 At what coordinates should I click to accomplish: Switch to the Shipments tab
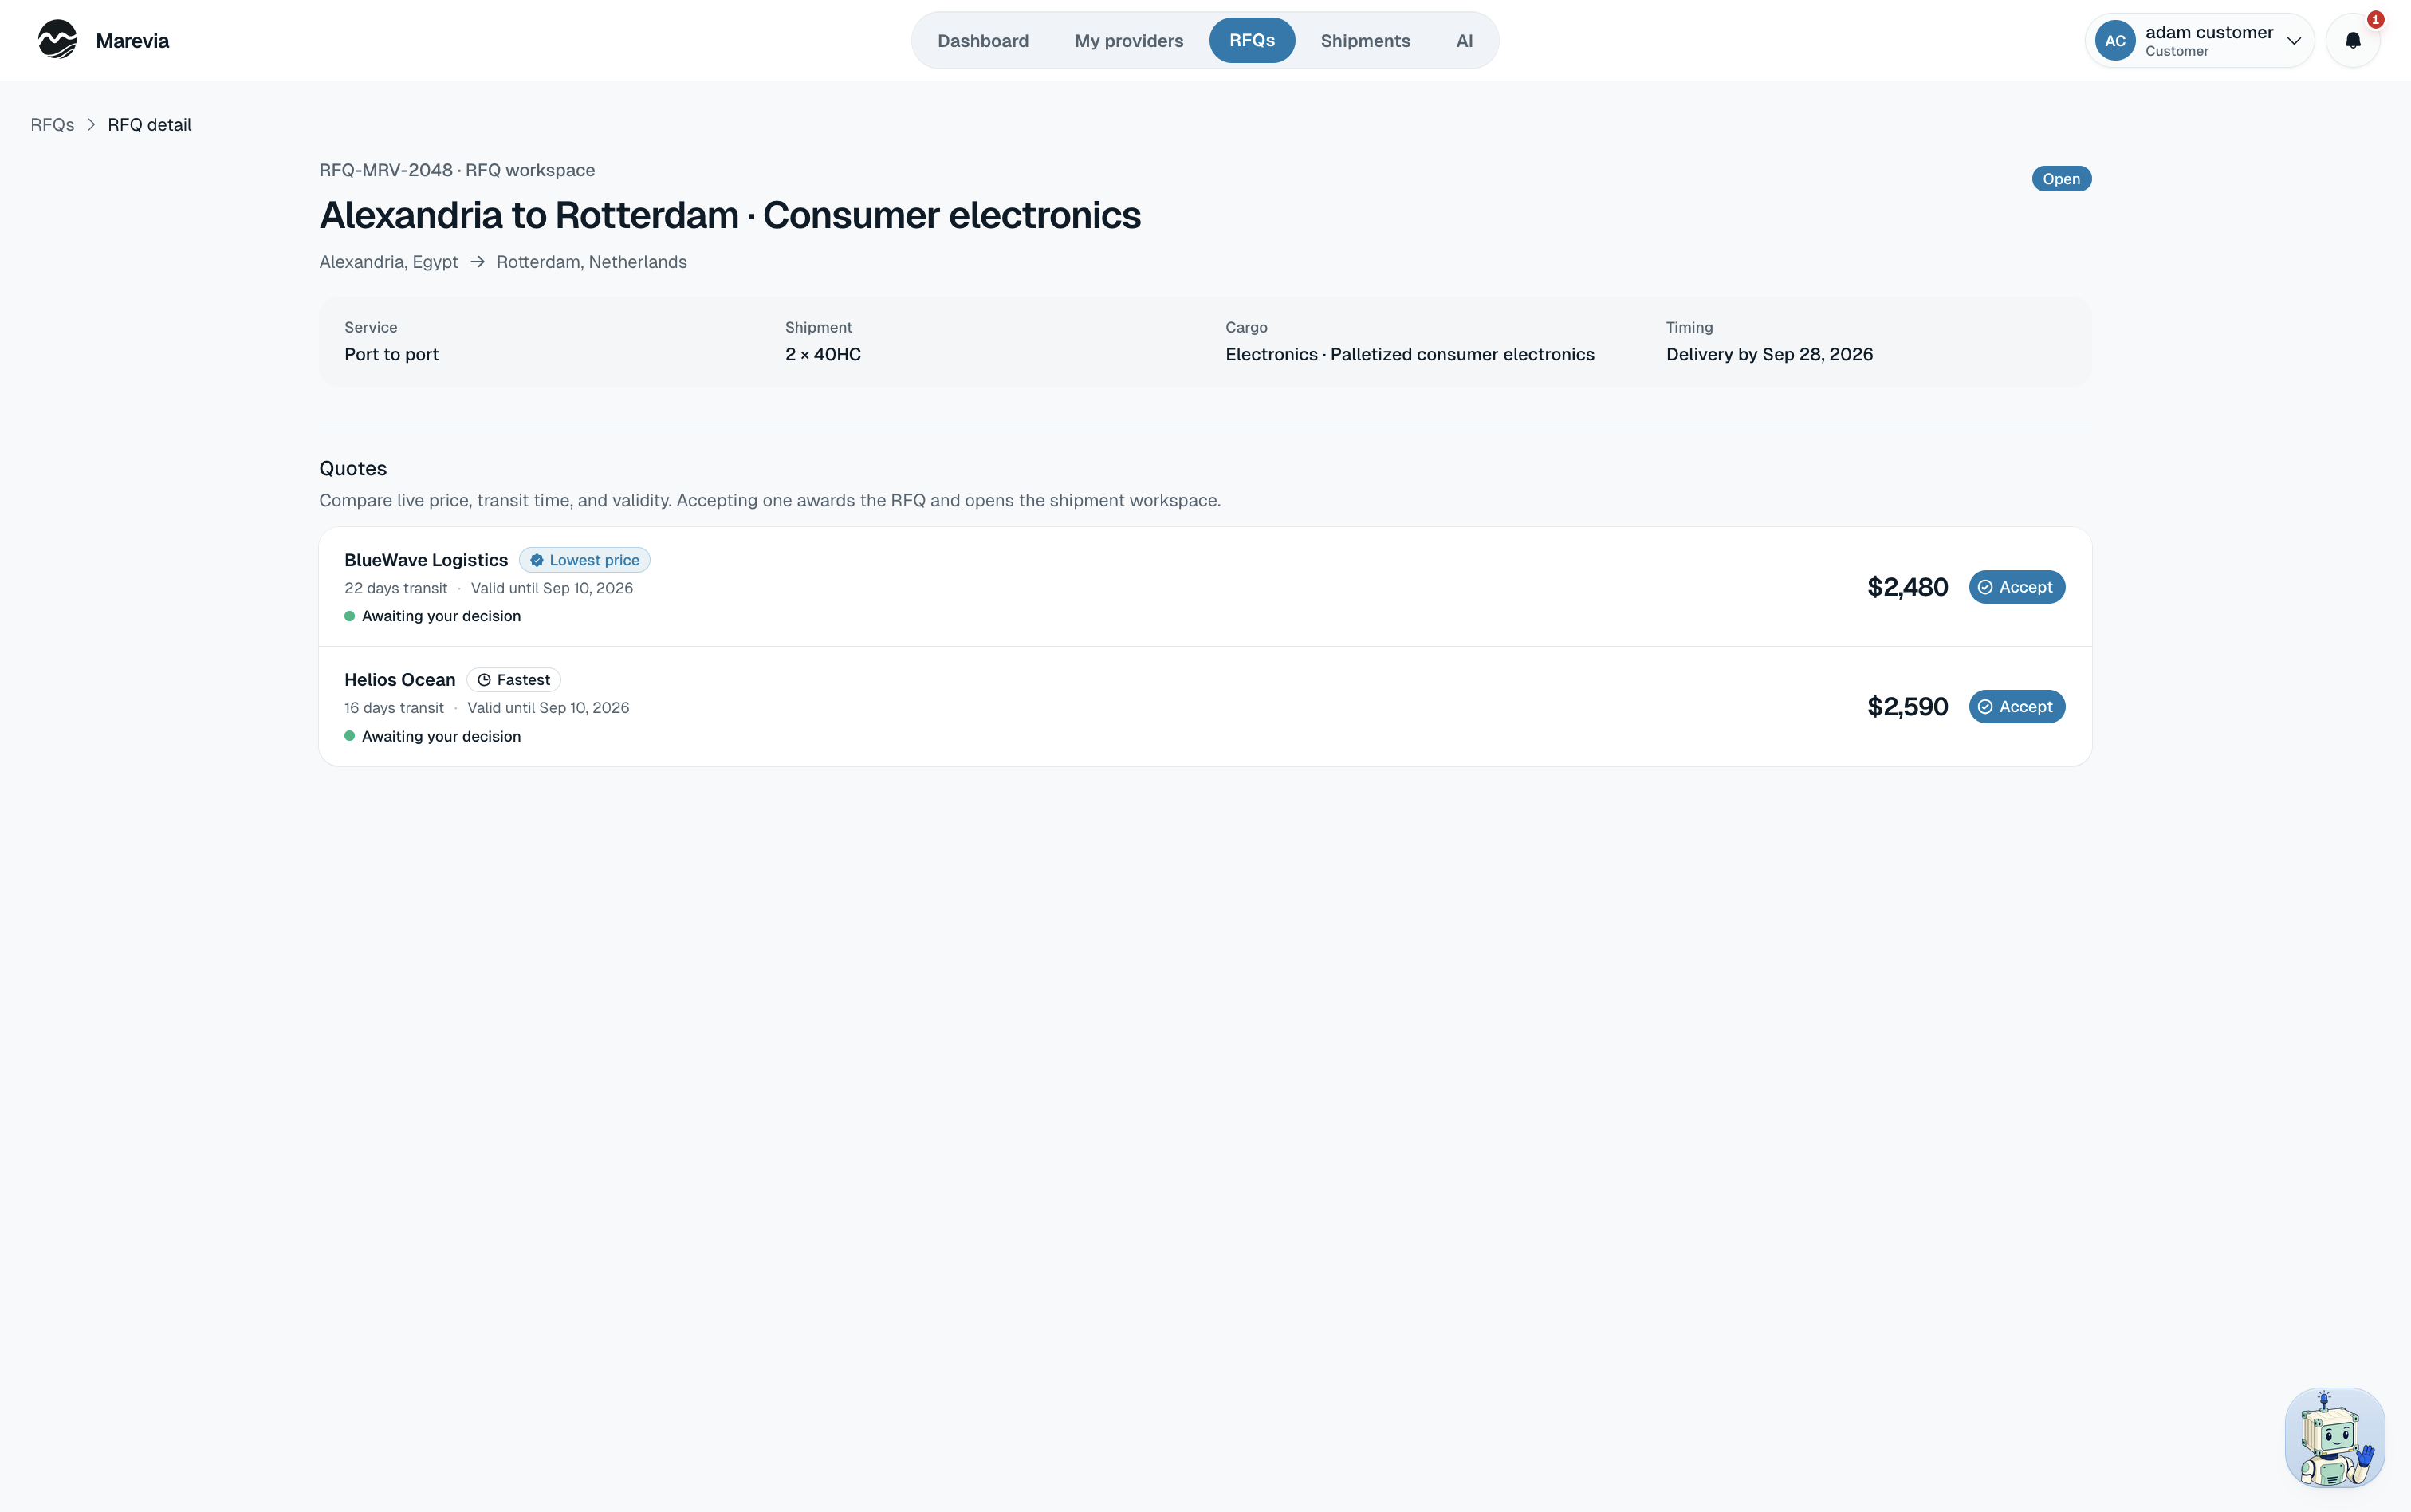coord(1364,41)
